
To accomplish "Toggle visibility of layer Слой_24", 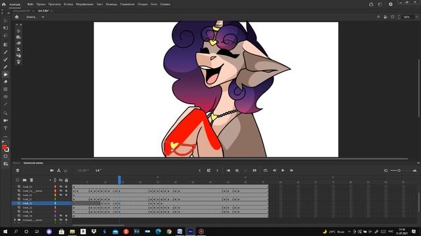I will [61, 186].
